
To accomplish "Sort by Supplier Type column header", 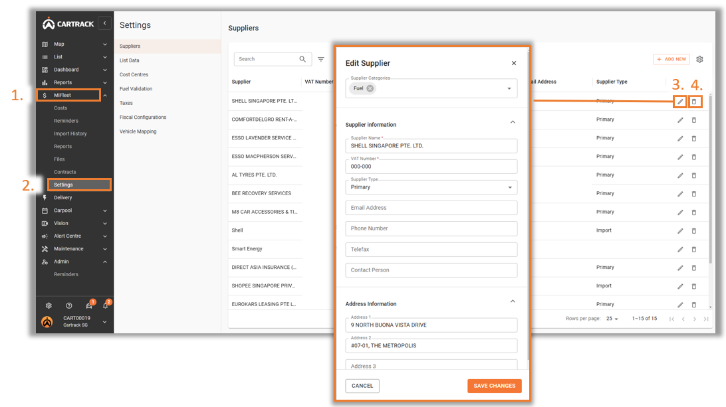I will [x=612, y=82].
